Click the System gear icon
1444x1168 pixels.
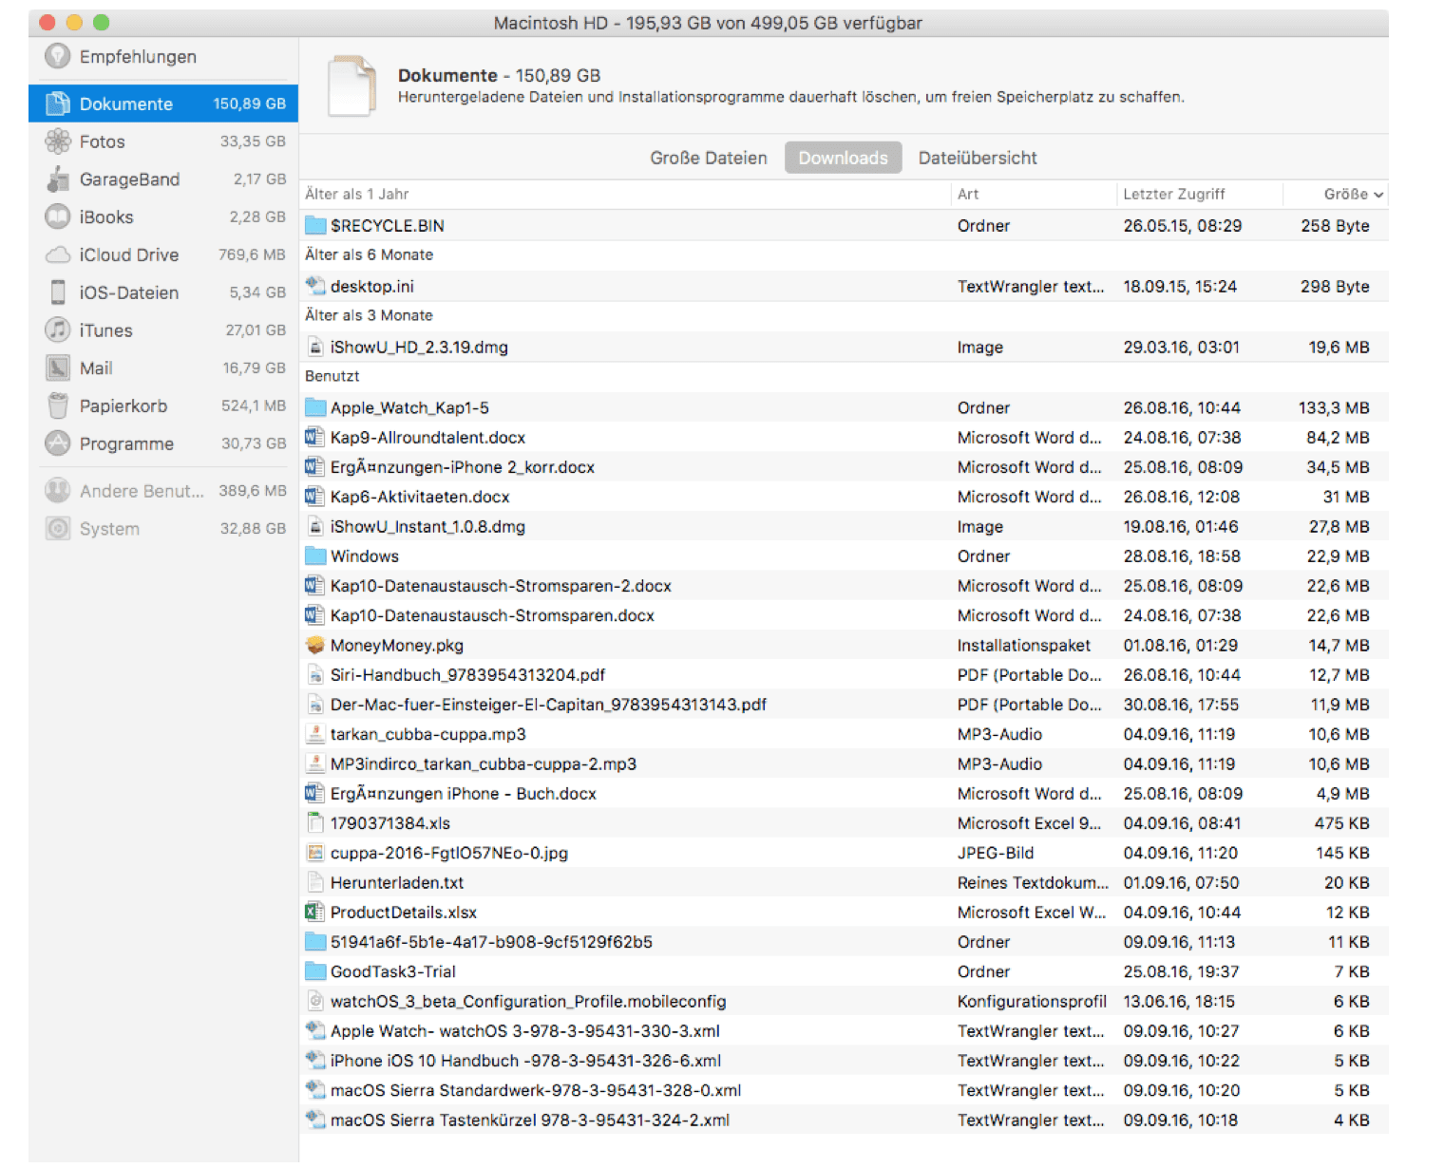pos(58,528)
